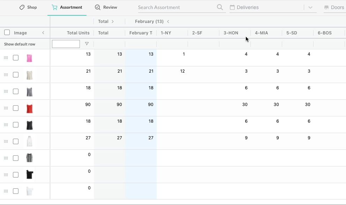
Task: Open the Assortment tab
Action: coord(67,7)
